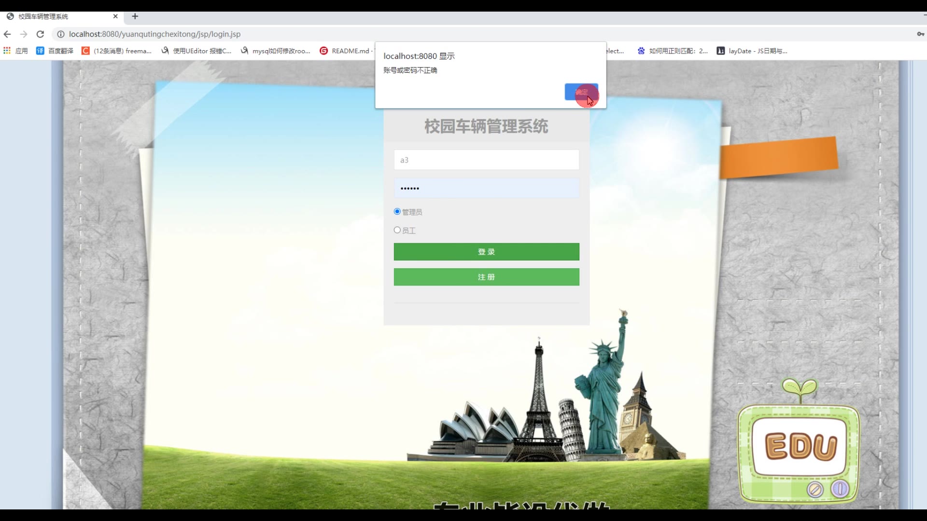Viewport: 927px width, 521px height.
Task: Click the 校园车辆管理系统 heading text
Action: (486, 126)
